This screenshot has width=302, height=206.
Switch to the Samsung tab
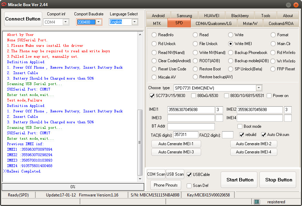(x=184, y=15)
